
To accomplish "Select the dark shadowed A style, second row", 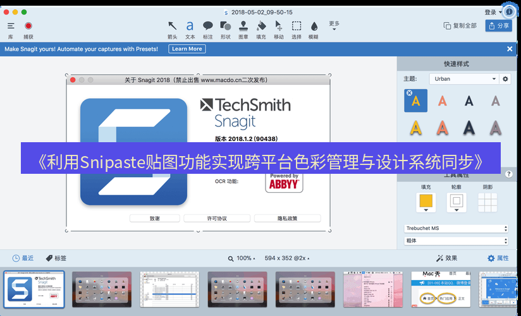I will (x=469, y=128).
